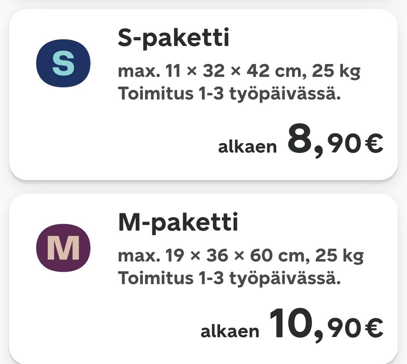
Task: Click the 19 × 36 × 60 cm dimensions text
Action: [x=229, y=256]
